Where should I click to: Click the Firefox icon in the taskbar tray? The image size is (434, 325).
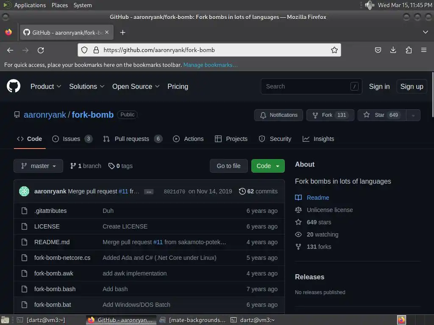tap(401, 320)
